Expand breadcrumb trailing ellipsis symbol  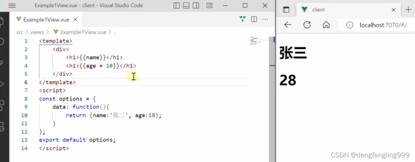[115, 32]
